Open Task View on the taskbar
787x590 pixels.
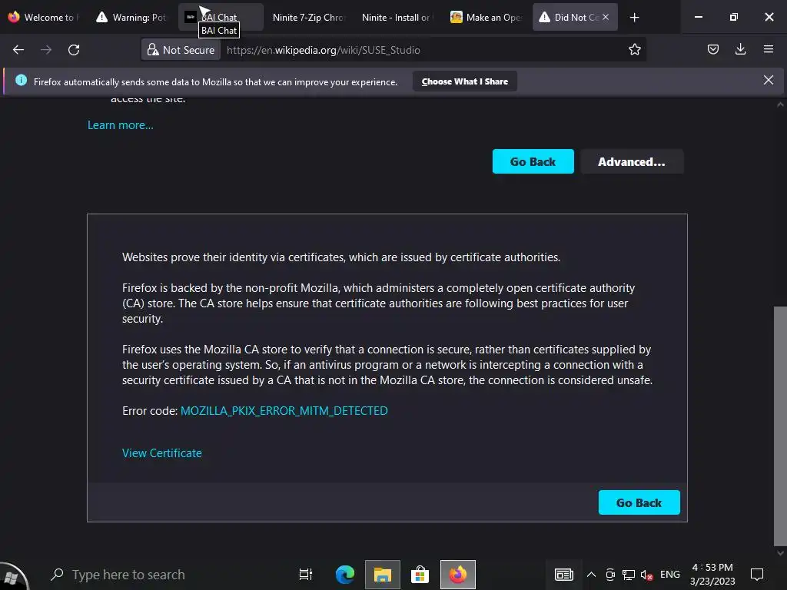click(305, 575)
